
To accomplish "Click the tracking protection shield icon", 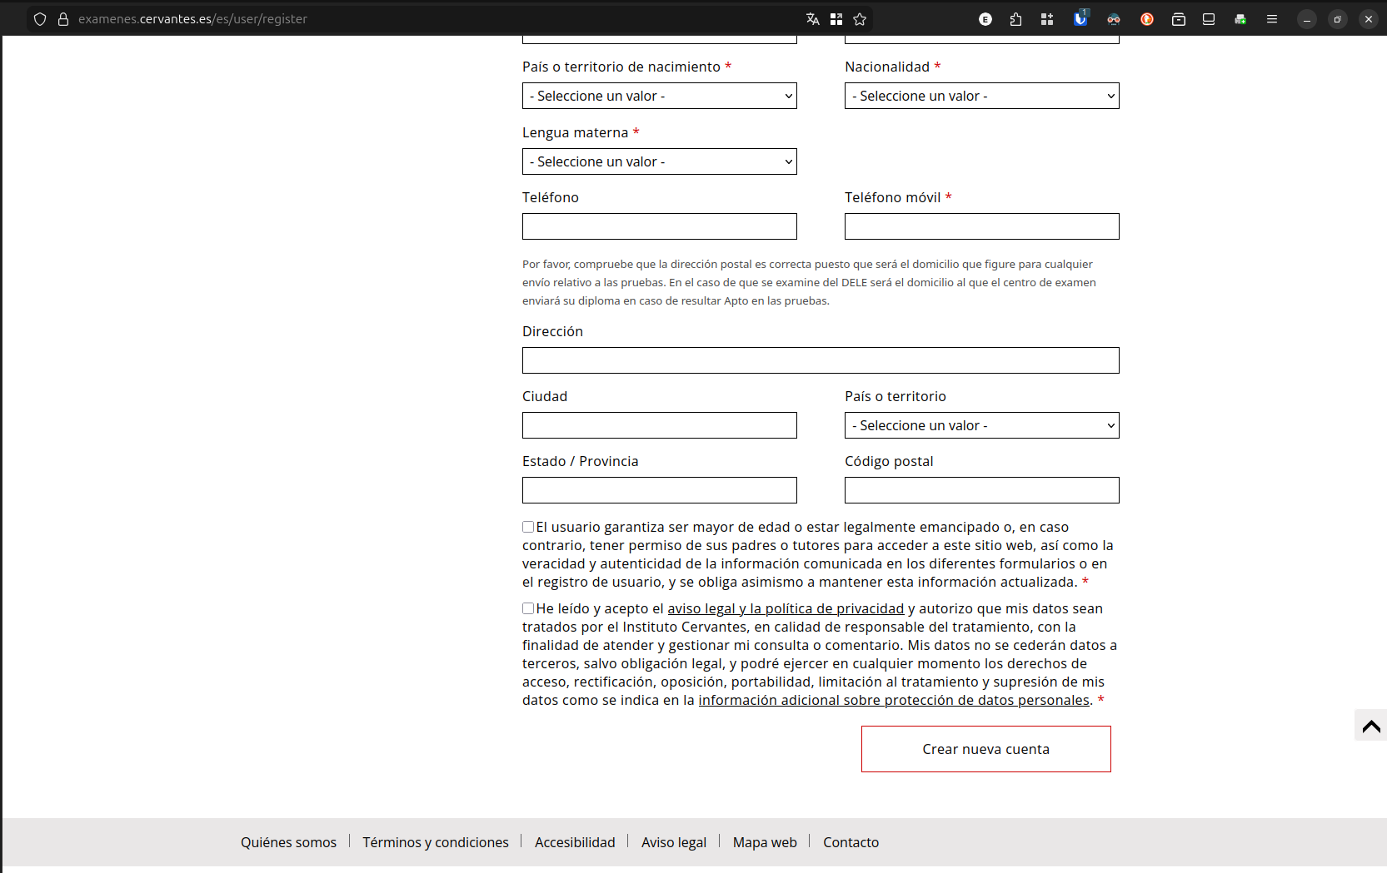I will pyautogui.click(x=39, y=18).
